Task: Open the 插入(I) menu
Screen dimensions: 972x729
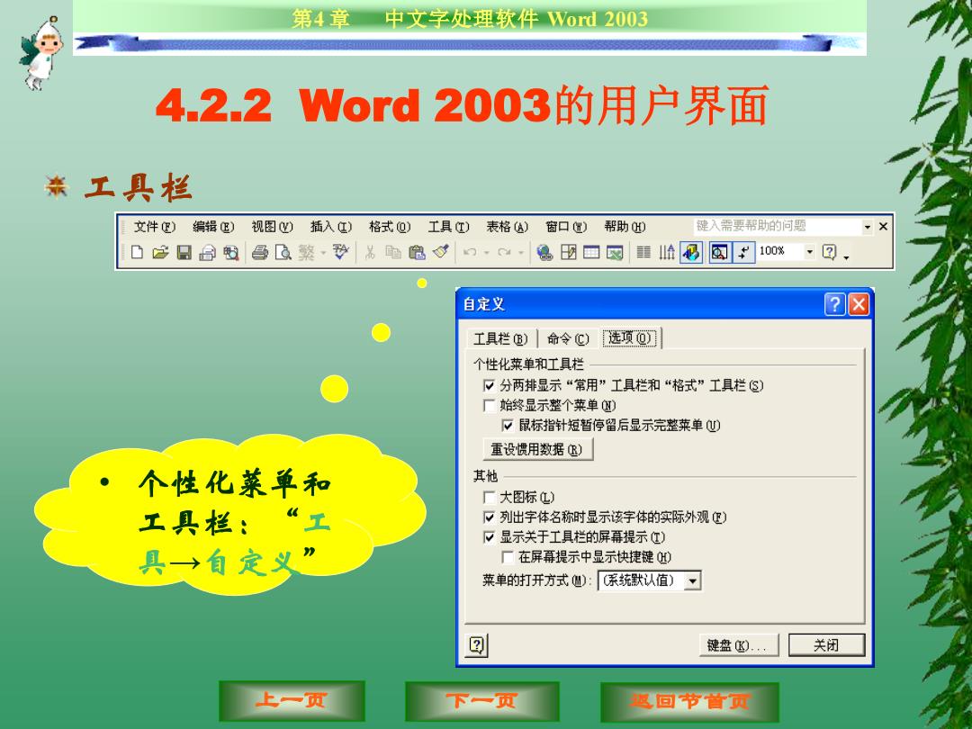Action: tap(331, 227)
